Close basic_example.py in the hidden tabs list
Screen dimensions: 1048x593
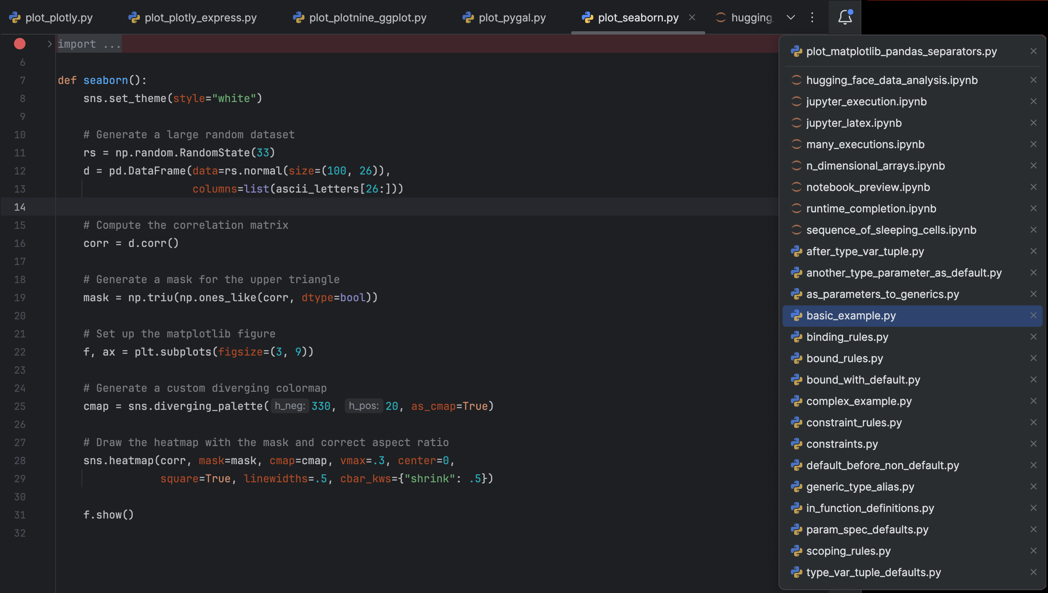coord(1033,316)
